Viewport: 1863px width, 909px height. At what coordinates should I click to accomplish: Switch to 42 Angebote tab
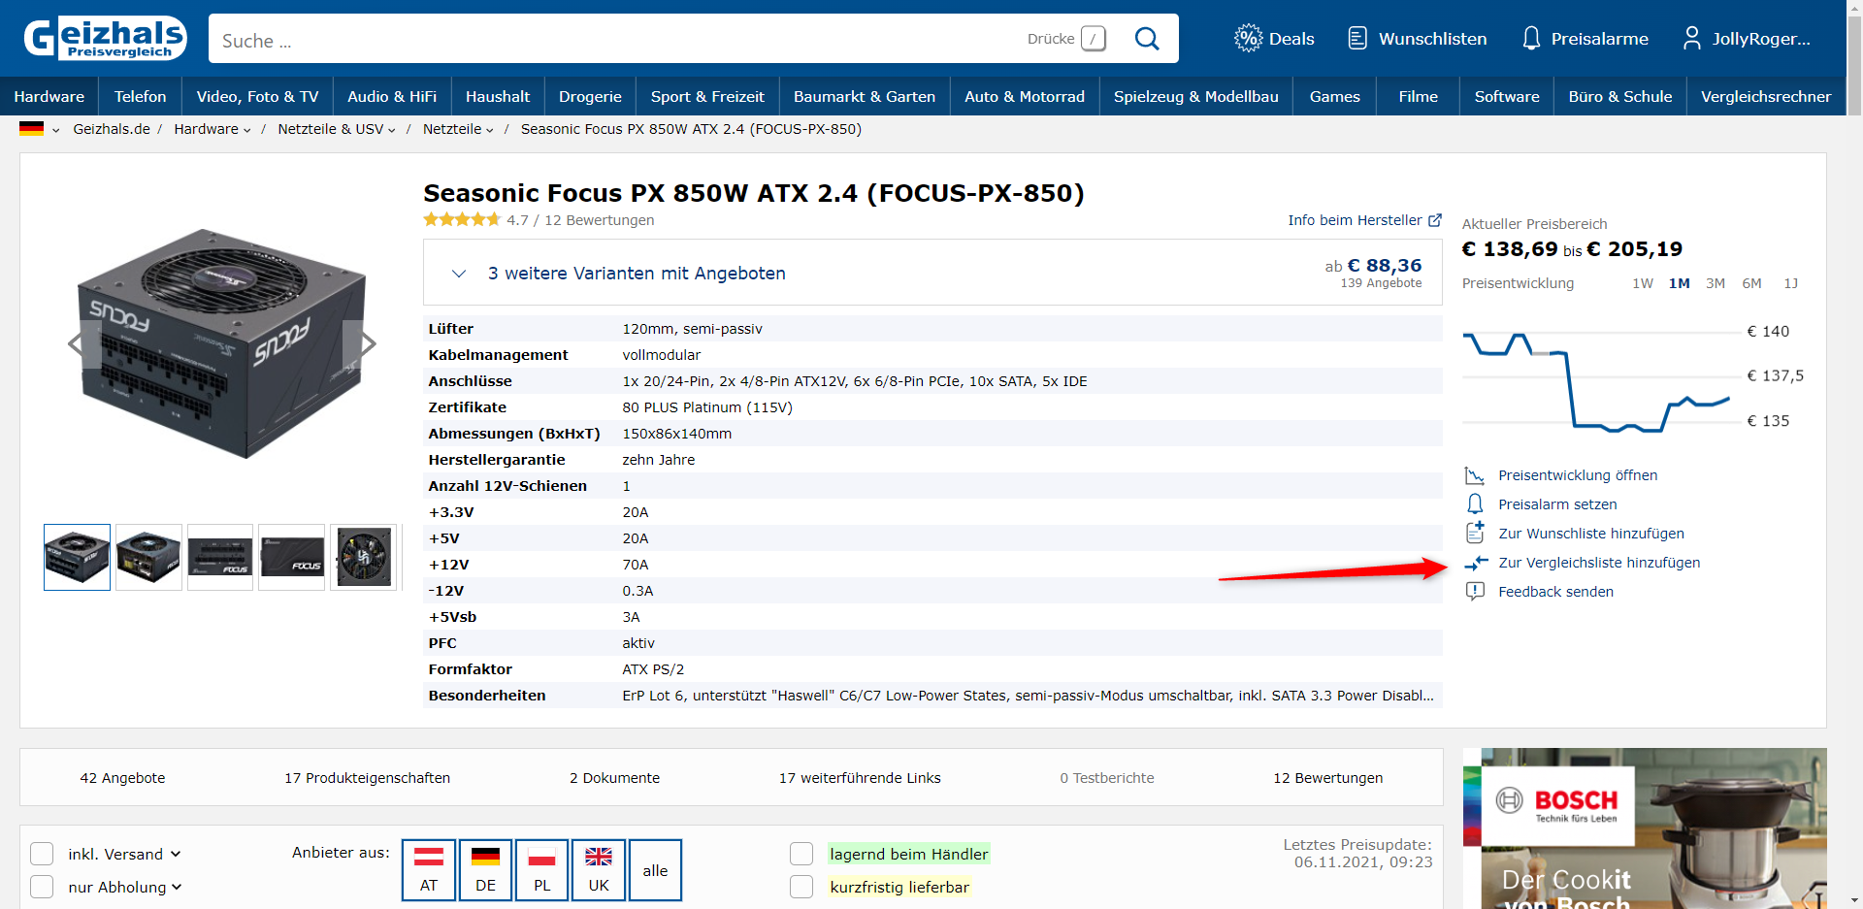122,778
